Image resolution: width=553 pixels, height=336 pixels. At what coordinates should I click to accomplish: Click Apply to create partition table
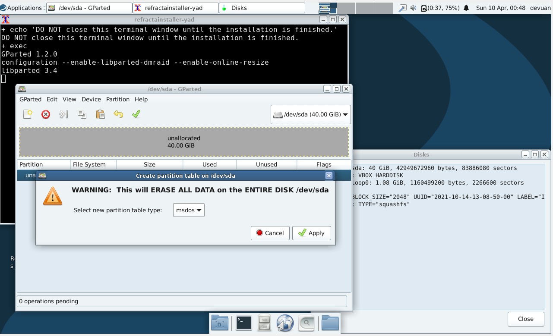click(x=312, y=233)
